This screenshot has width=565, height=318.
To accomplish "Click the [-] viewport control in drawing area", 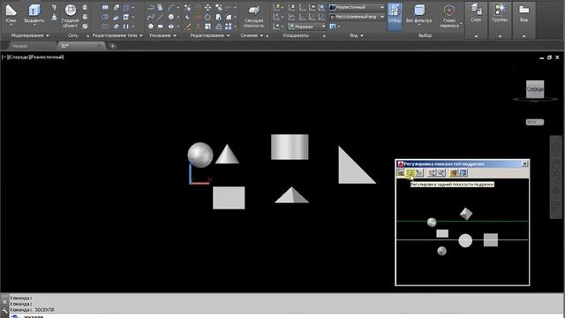I will click(x=4, y=57).
